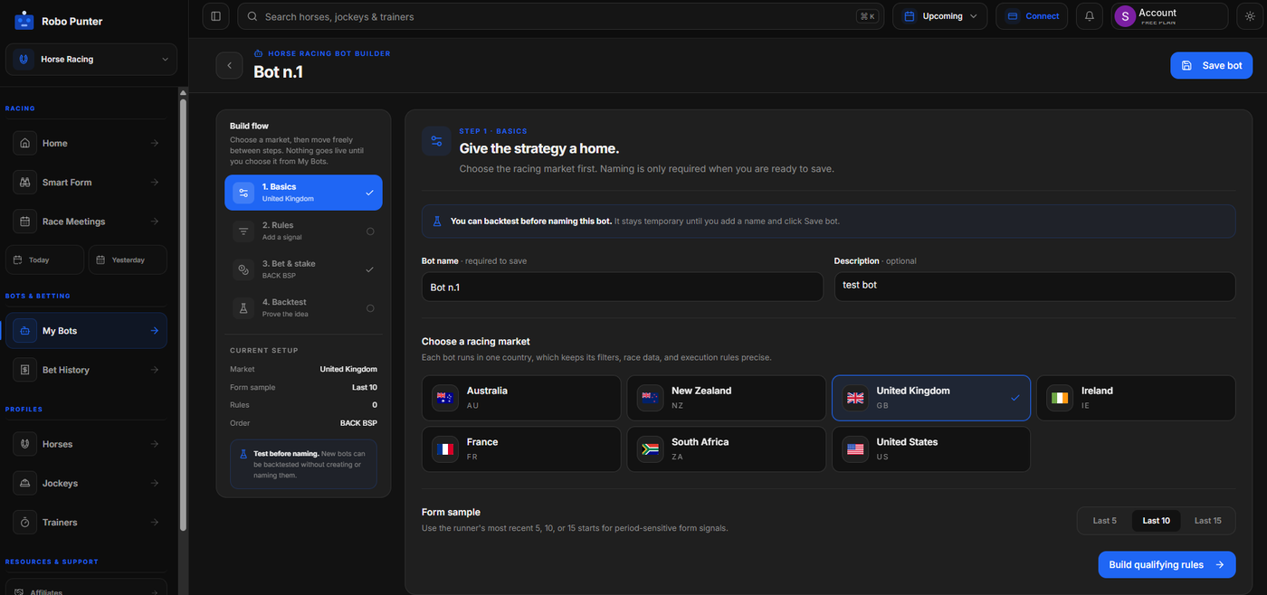
Task: Open step 2 Rules in build flow
Action: tap(303, 231)
